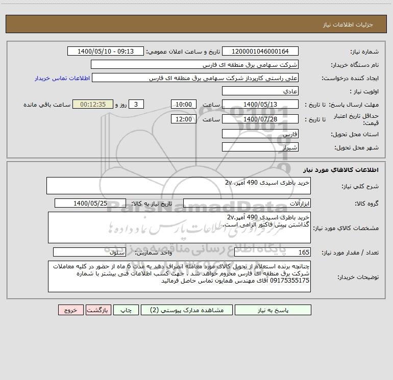Viewport: 393px width, 380px height.
Task: Click the تعداد / مقدار مورد نیاز label
Action: (x=350, y=253)
